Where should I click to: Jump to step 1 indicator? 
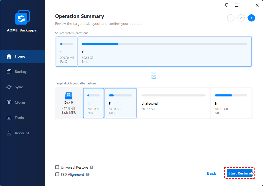[231, 18]
